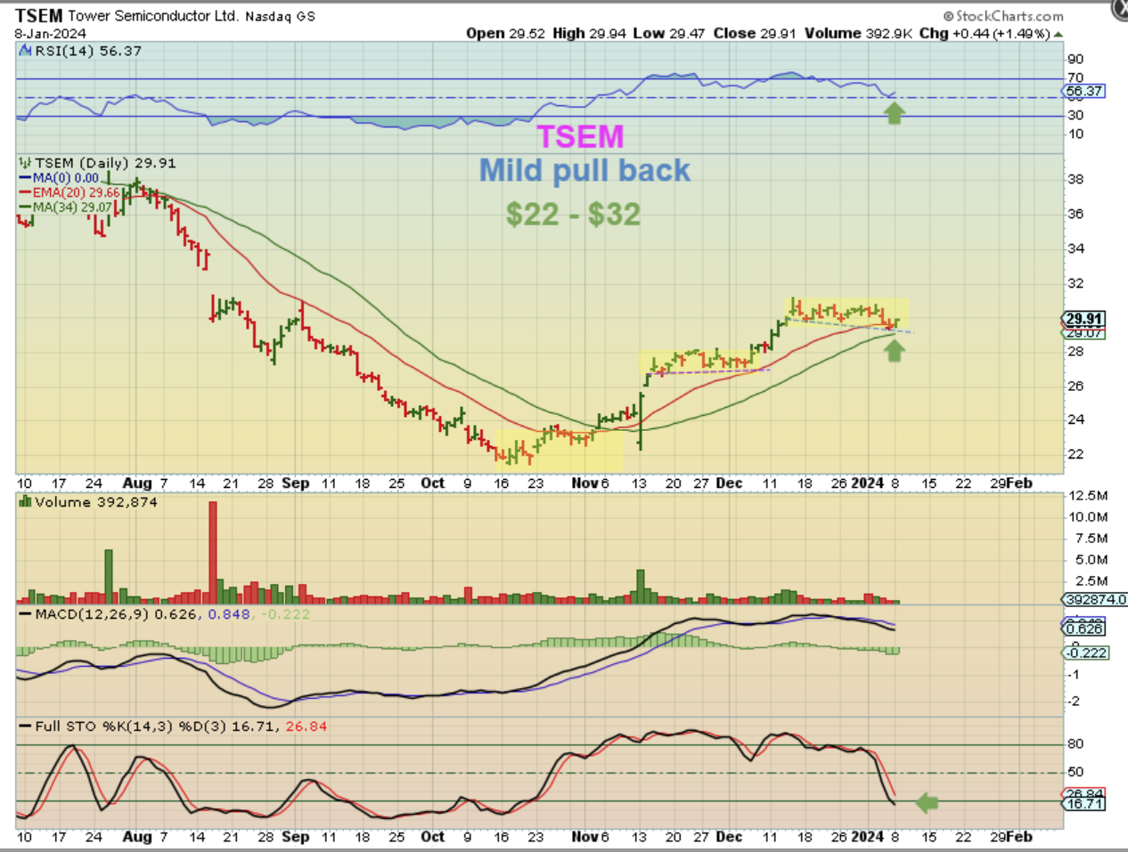
Task: Click the 36 price axis label
Action: click(1075, 214)
